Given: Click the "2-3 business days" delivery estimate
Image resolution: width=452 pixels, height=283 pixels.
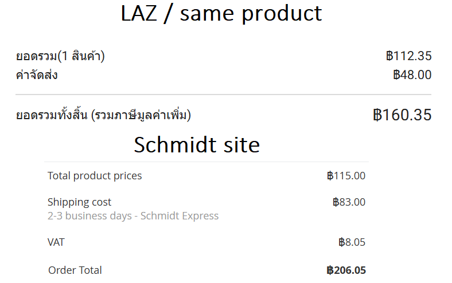Looking at the screenshot, I should (x=89, y=216).
